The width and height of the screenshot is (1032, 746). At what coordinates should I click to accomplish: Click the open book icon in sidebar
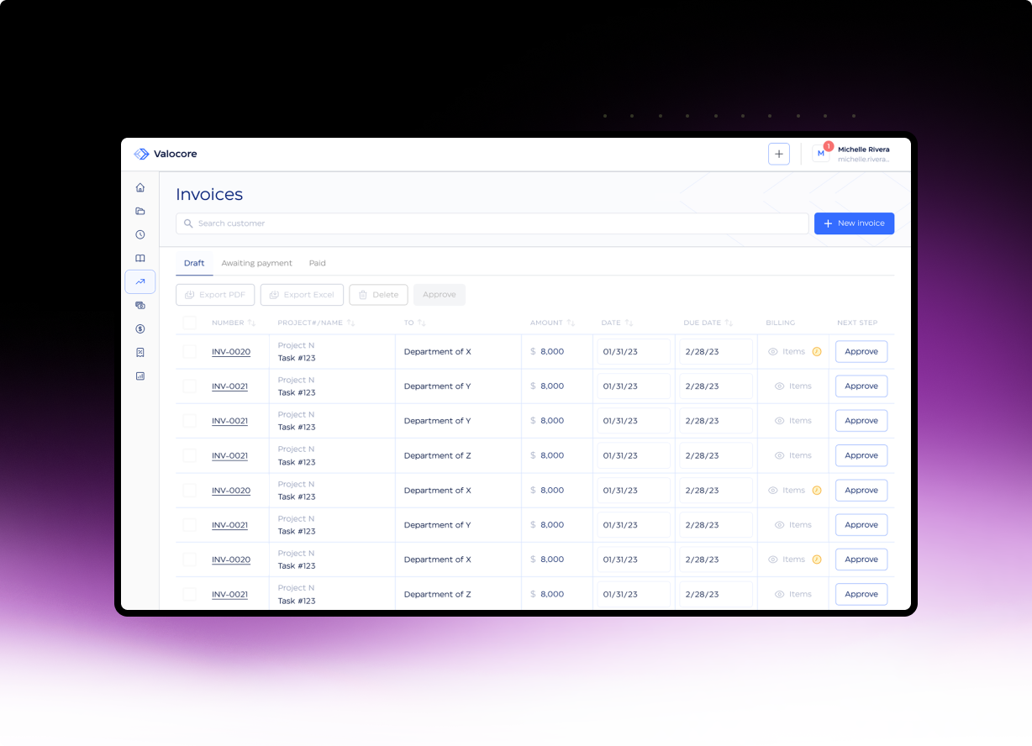[x=140, y=258]
